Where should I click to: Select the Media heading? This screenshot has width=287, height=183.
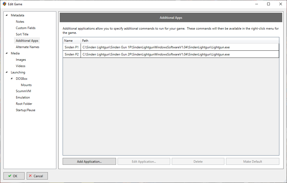point(15,53)
